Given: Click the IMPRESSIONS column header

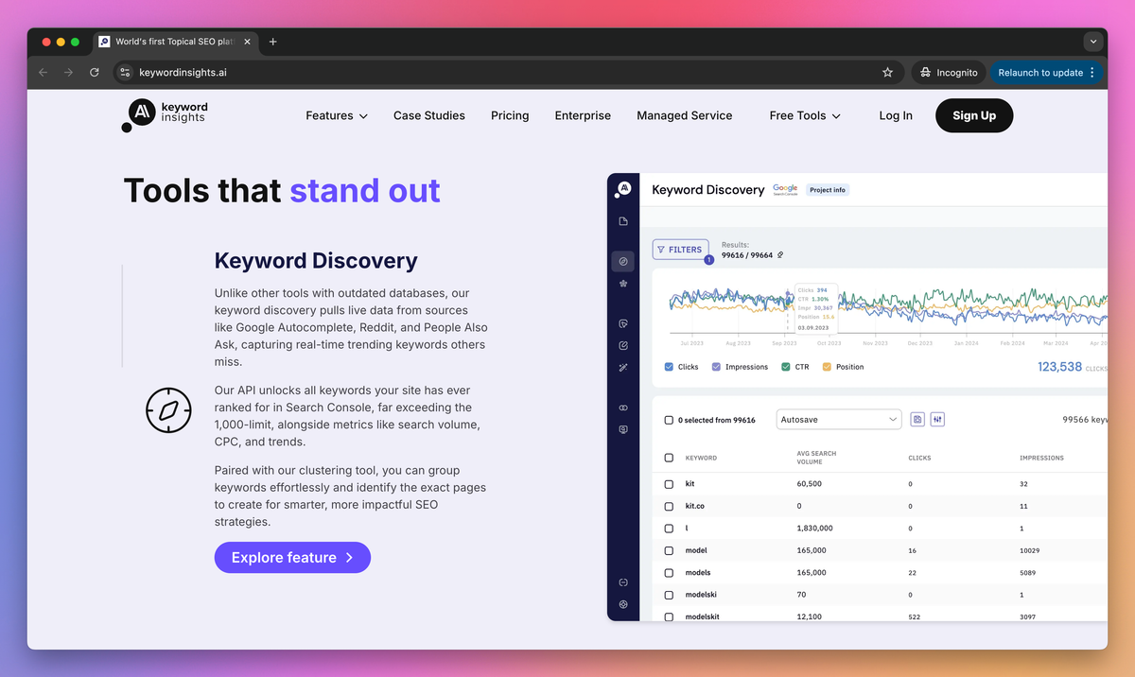Looking at the screenshot, I should pos(1041,458).
